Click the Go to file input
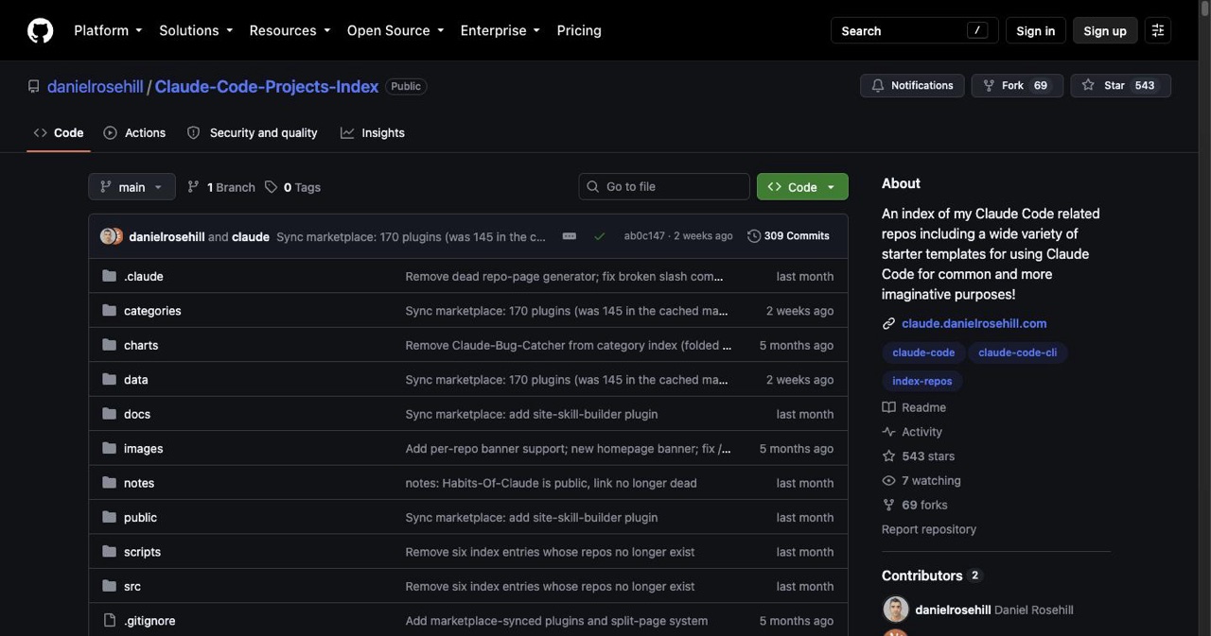This screenshot has width=1211, height=636. coord(664,187)
